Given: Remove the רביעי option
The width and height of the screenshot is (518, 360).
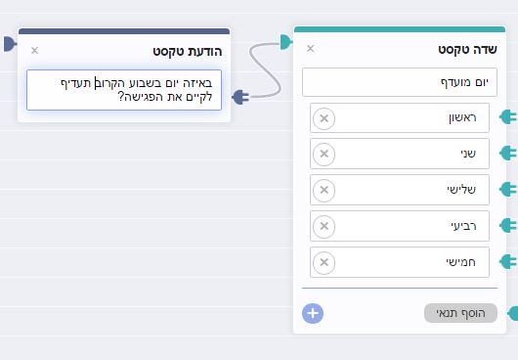Looking at the screenshot, I should point(324,226).
